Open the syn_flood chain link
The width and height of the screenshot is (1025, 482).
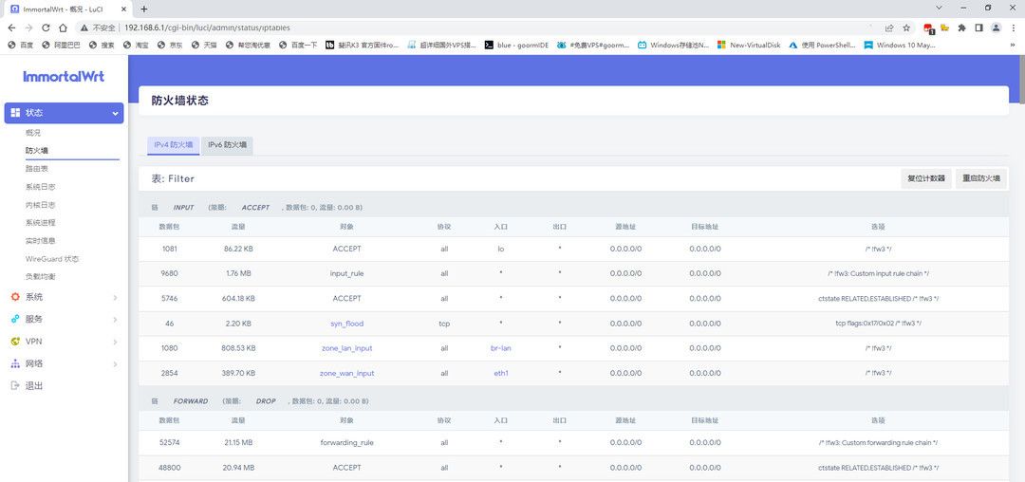click(x=346, y=324)
